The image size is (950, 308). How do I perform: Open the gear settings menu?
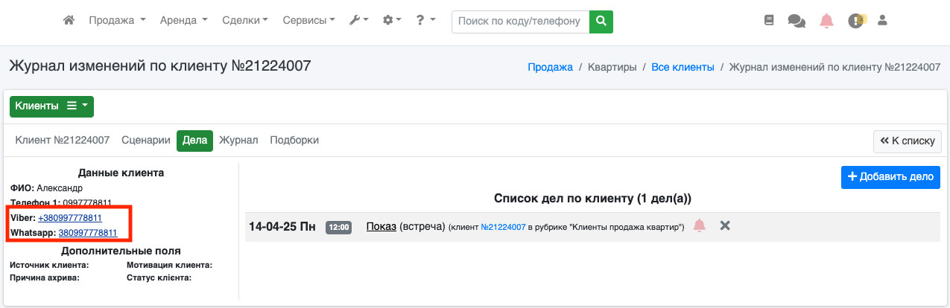click(391, 21)
